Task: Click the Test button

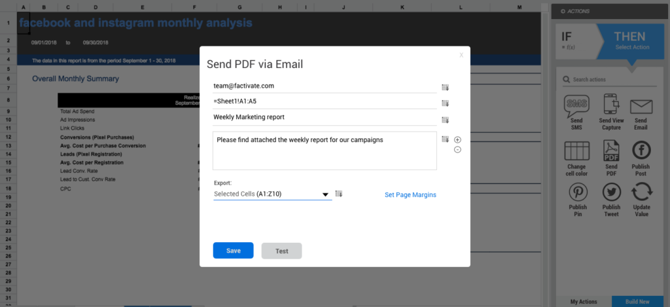Action: (x=281, y=251)
